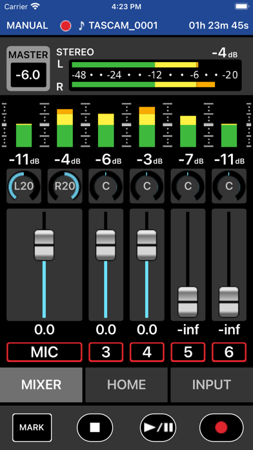Tap the red recording status indicator
The width and height of the screenshot is (253, 450).
coord(66,26)
